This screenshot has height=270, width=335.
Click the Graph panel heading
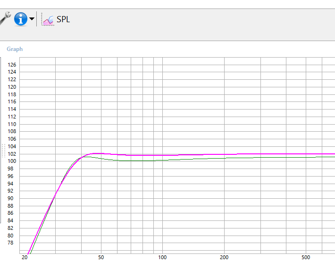pyautogui.click(x=15, y=49)
